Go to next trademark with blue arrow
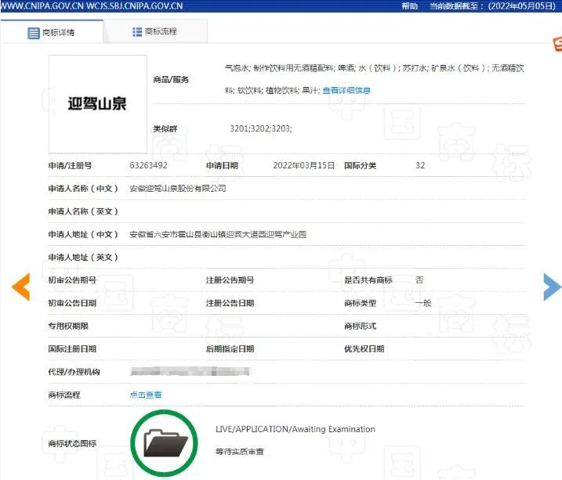562x480 pixels. point(552,287)
